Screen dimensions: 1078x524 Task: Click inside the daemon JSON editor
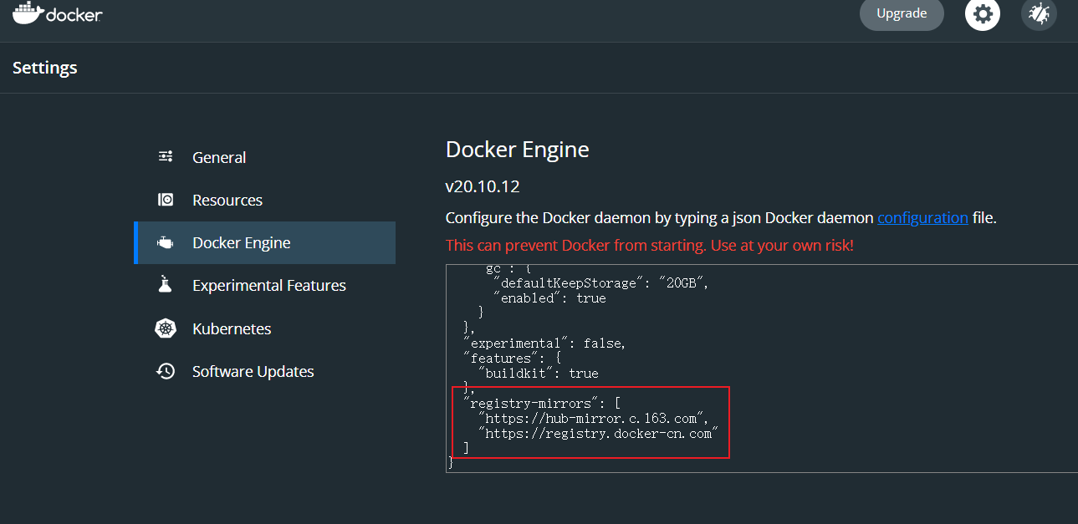point(761,368)
